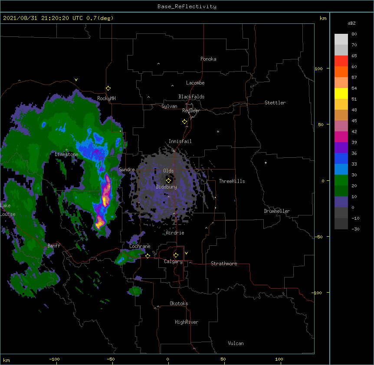Click the yellow V marker near Calgary
374x365 pixels.
(186, 253)
